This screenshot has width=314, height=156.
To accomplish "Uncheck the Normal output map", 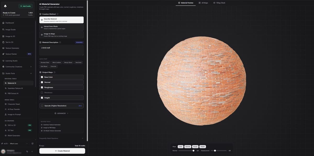I will (42, 82).
